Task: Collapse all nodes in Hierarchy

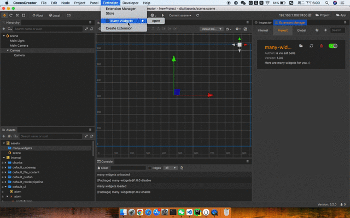Action: coord(86,29)
